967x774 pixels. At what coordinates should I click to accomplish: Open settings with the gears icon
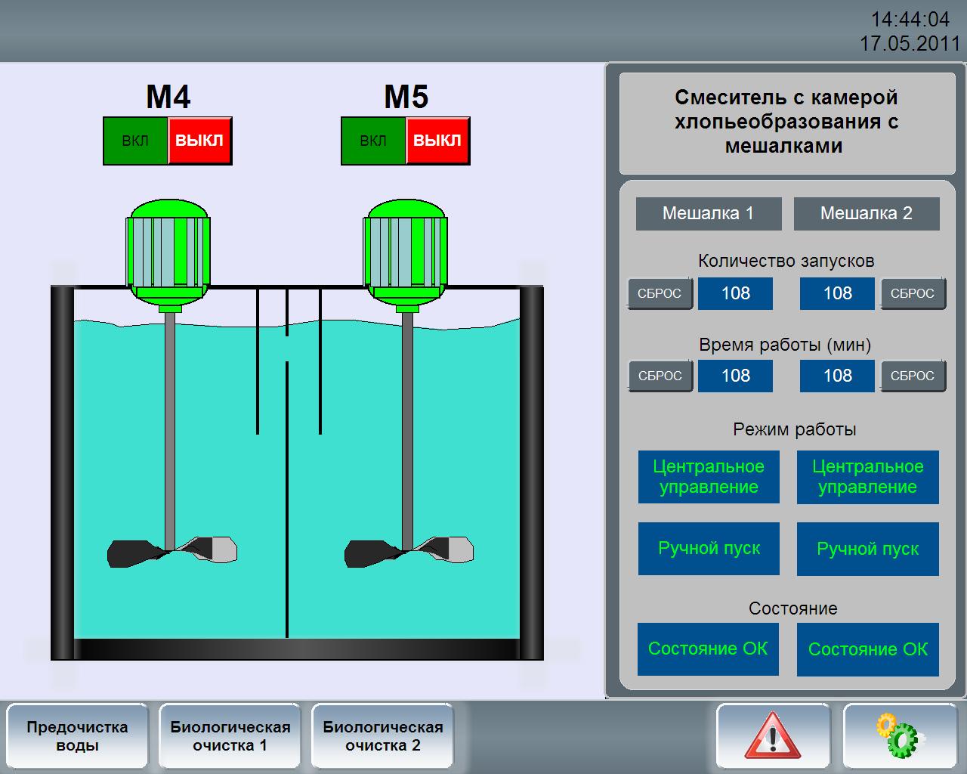click(x=899, y=736)
